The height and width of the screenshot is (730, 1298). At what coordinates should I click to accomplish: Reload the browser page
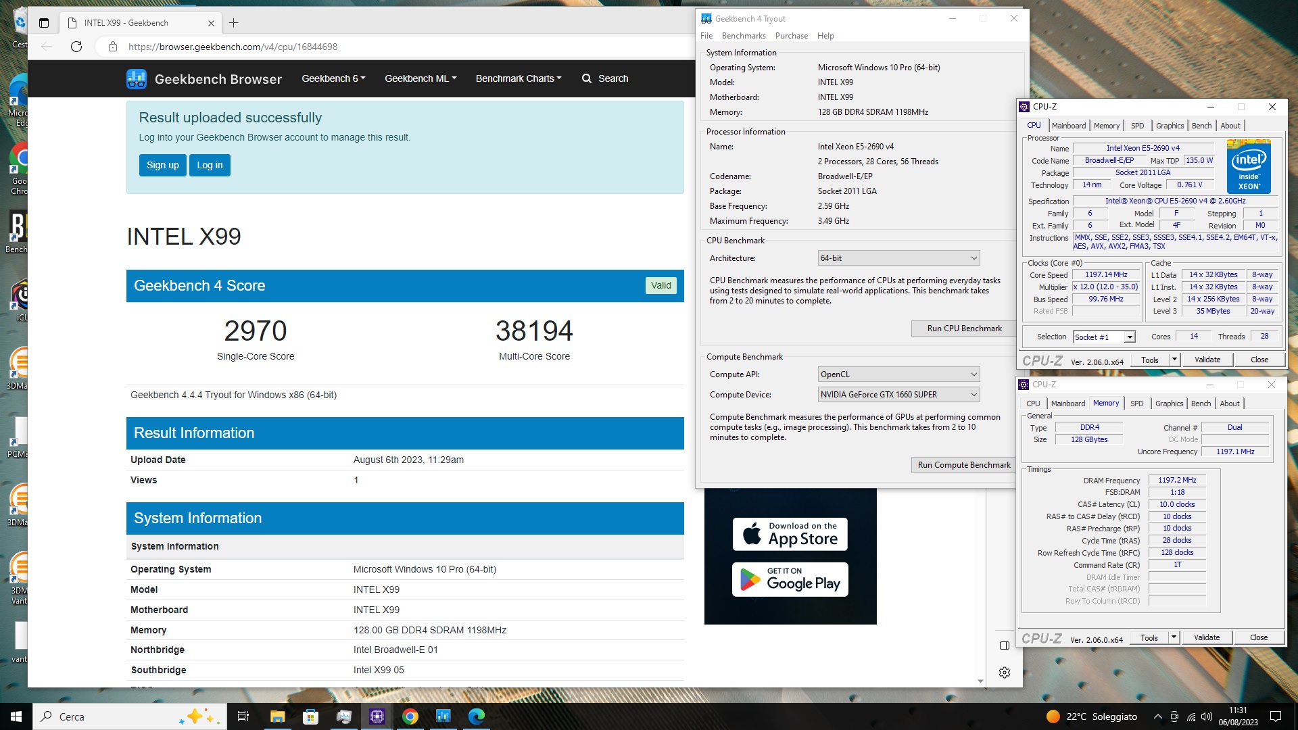76,47
